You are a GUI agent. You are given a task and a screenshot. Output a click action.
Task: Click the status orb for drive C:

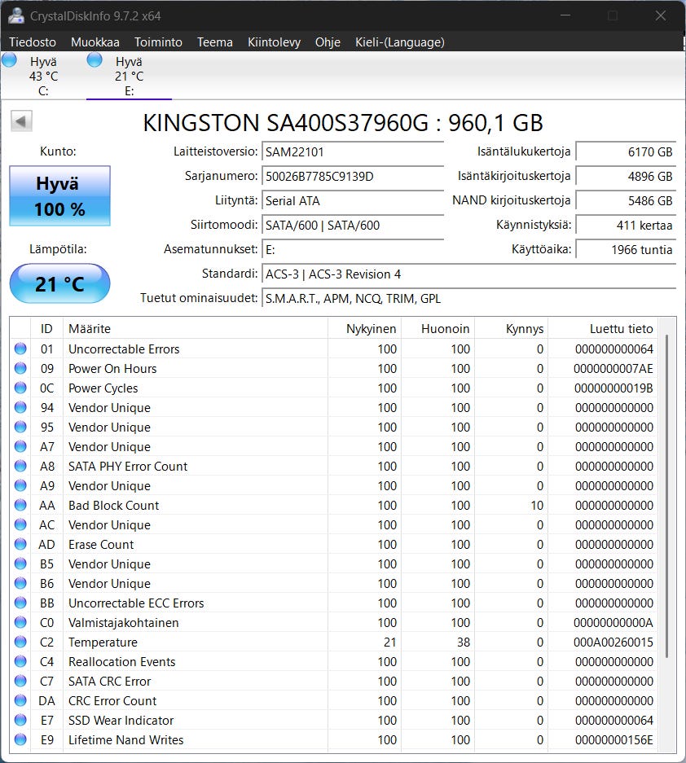tap(10, 60)
